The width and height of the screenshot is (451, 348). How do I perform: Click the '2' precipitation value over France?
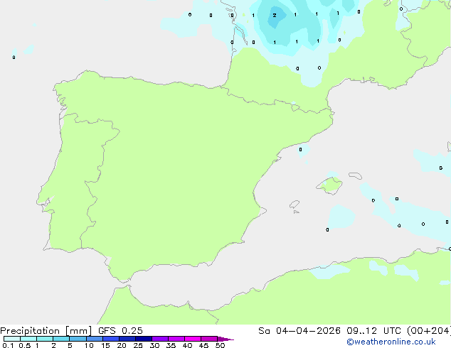275,15
